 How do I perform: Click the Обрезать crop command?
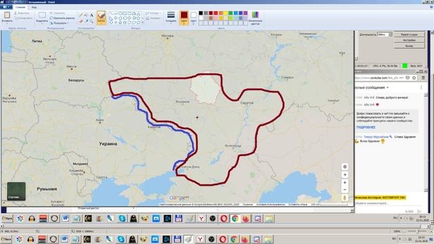pyautogui.click(x=58, y=13)
